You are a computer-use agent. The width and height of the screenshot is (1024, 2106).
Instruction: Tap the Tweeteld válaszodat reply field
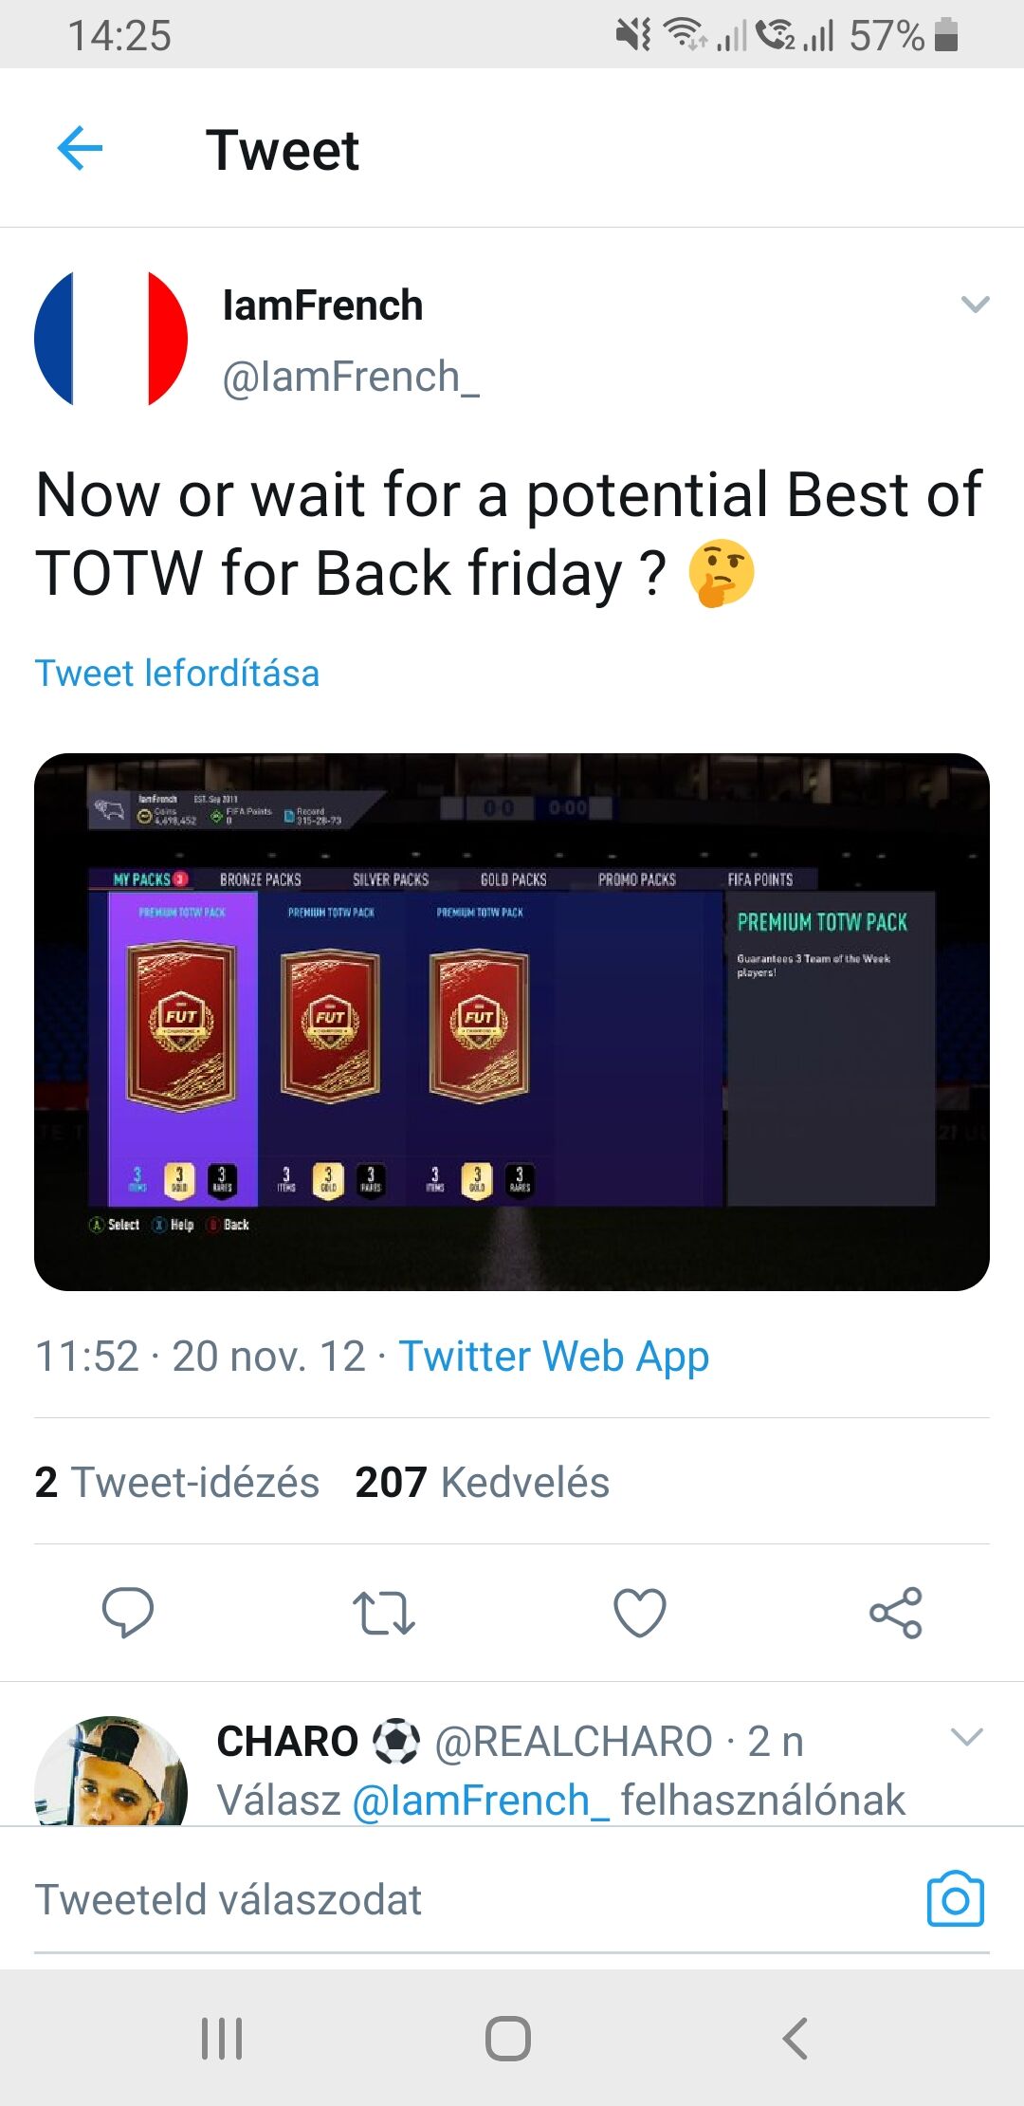(x=474, y=1899)
